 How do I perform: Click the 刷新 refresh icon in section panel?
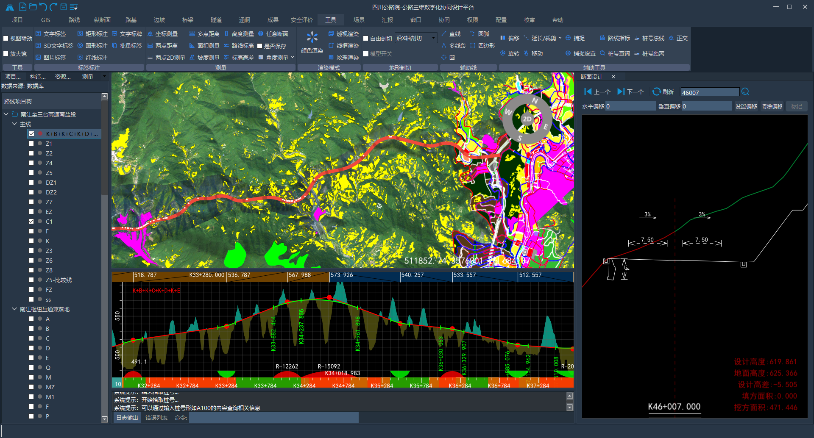[656, 92]
